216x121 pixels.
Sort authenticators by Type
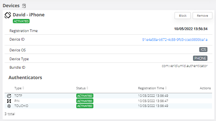(19, 88)
